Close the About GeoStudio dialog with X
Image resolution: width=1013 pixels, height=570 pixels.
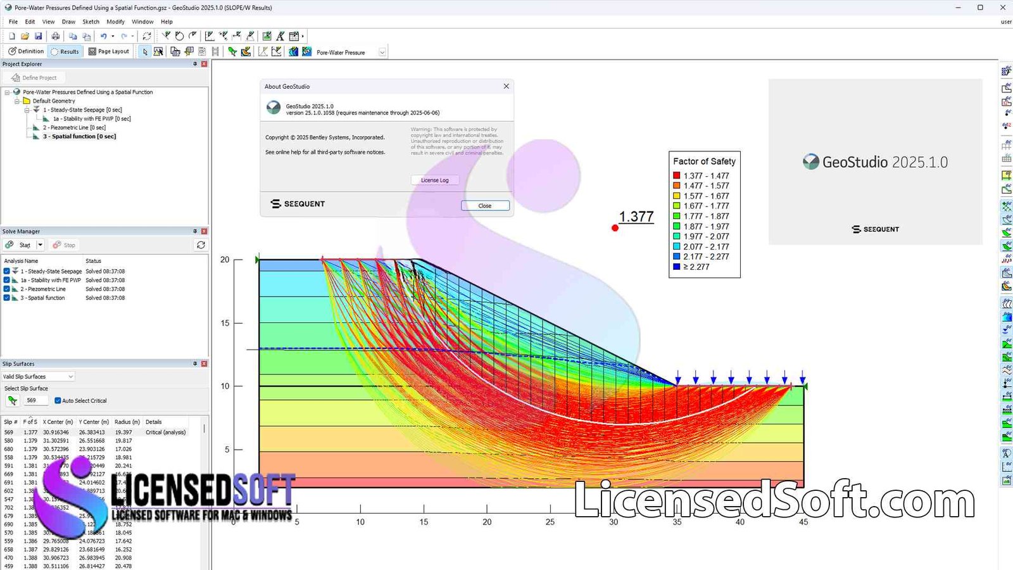click(x=506, y=86)
